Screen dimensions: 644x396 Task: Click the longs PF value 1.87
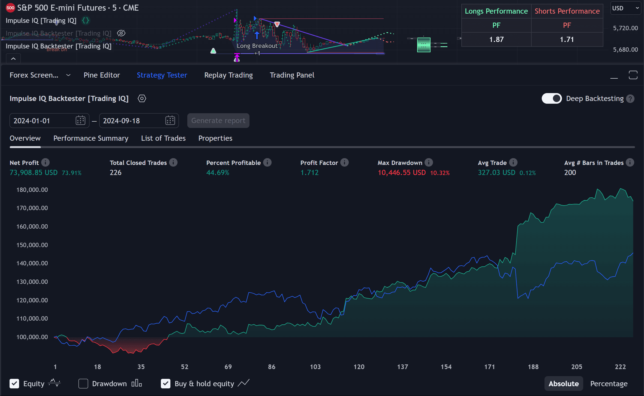coord(496,39)
